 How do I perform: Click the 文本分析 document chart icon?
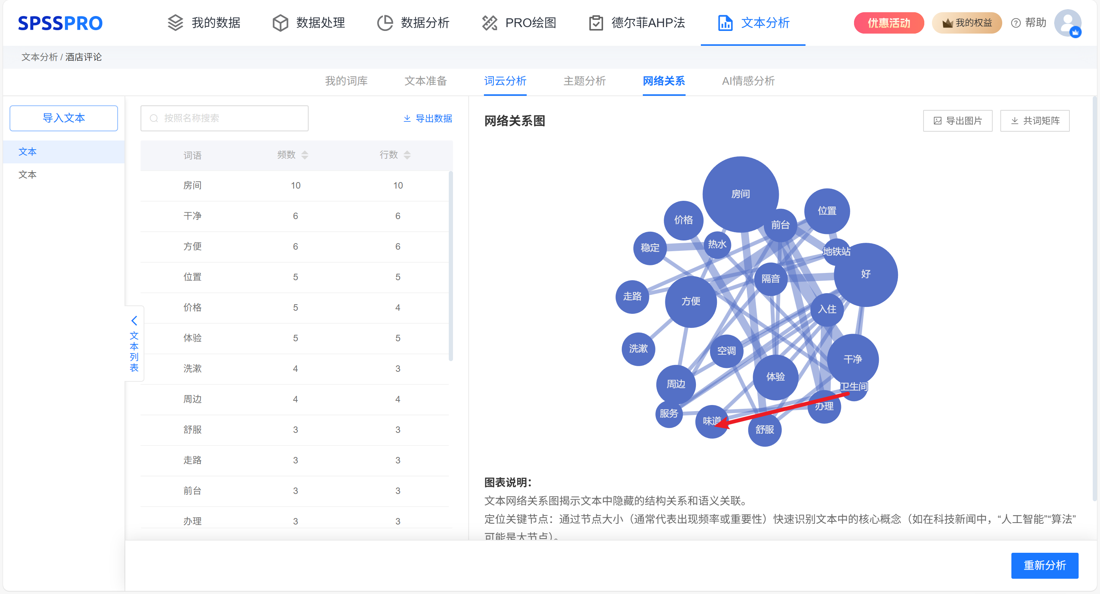(725, 23)
